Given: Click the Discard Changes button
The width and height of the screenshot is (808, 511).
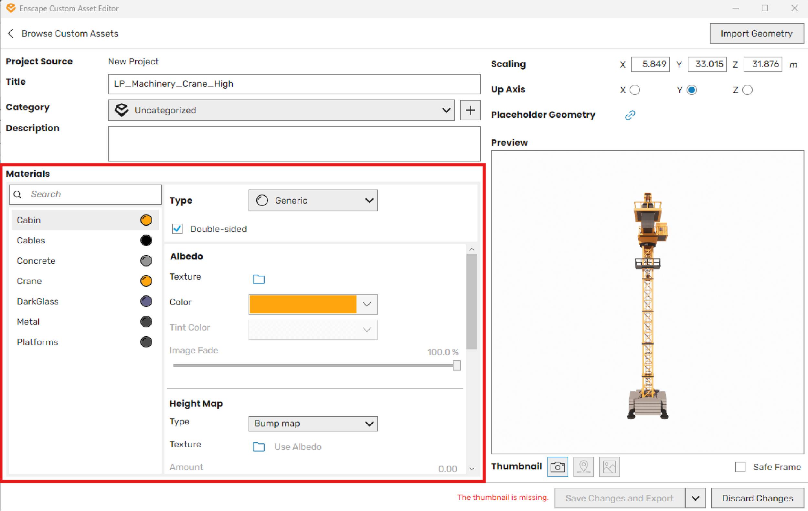Looking at the screenshot, I should [x=757, y=498].
